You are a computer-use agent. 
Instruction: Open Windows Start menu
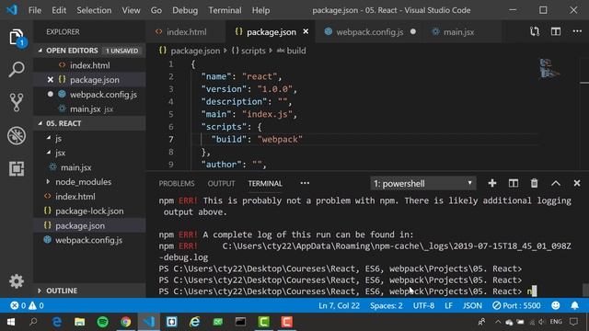pos(11,322)
